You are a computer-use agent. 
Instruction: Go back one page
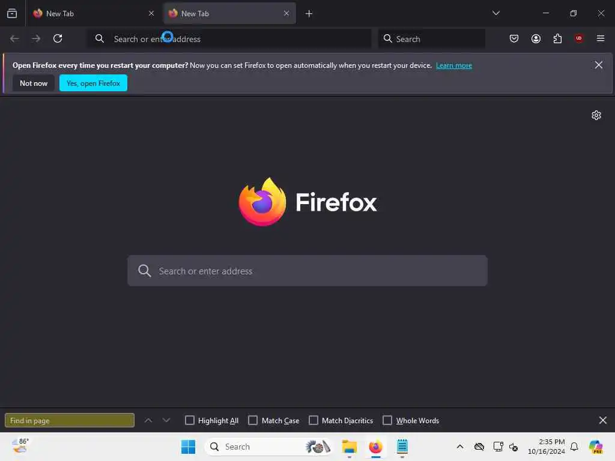[x=14, y=38]
